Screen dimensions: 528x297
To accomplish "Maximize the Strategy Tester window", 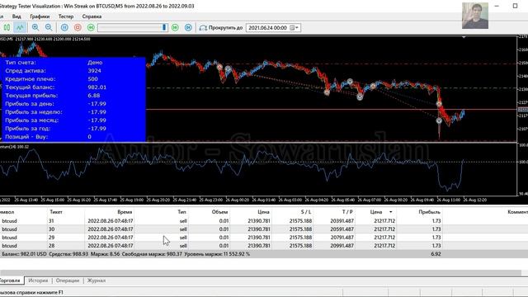I will 515,6.
